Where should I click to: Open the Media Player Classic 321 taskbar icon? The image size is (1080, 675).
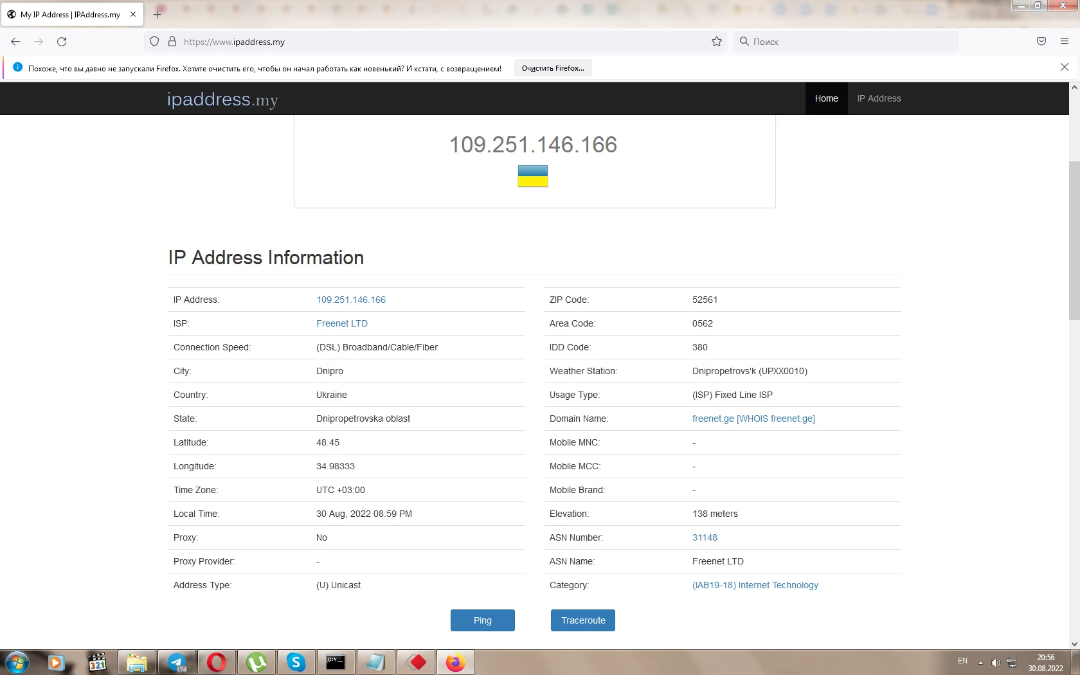[x=97, y=662]
